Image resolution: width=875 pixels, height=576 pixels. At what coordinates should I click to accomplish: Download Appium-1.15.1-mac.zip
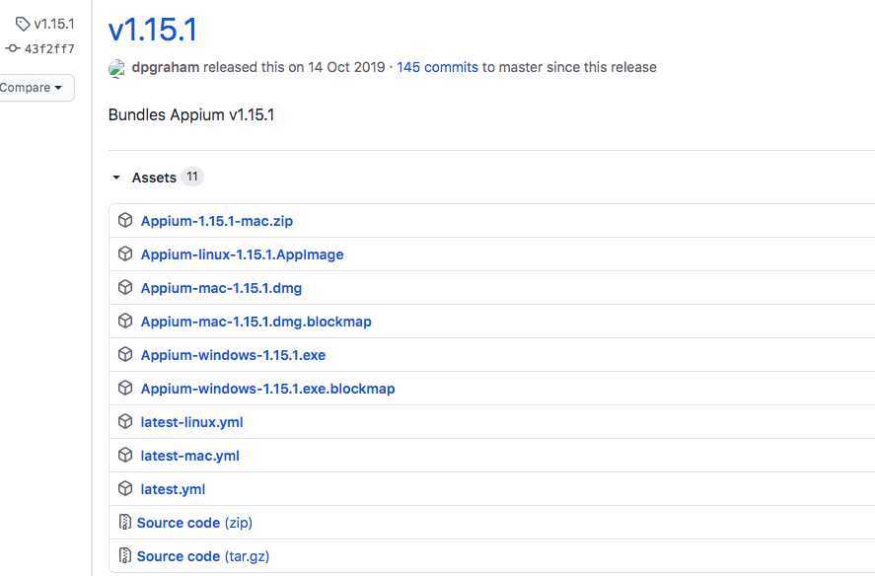(x=216, y=221)
